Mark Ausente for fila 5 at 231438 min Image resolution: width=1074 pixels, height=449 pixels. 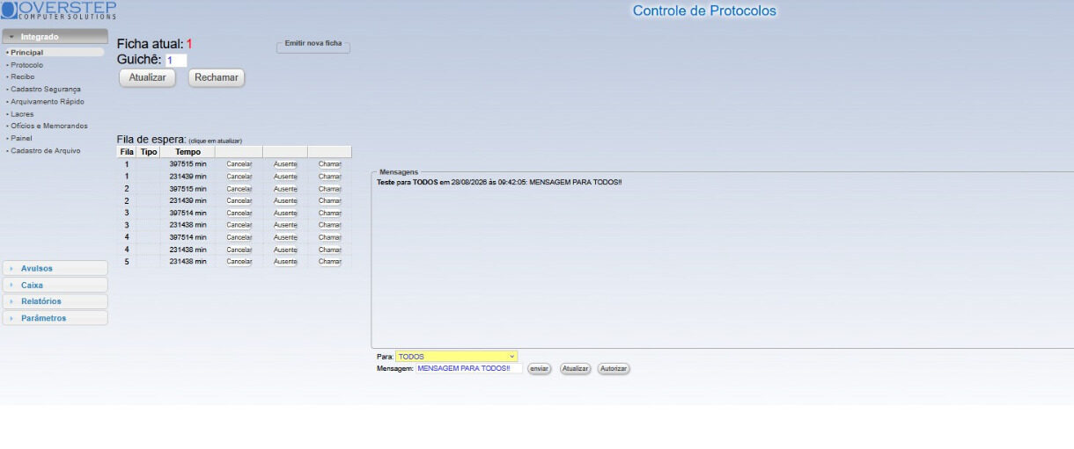pyautogui.click(x=285, y=262)
